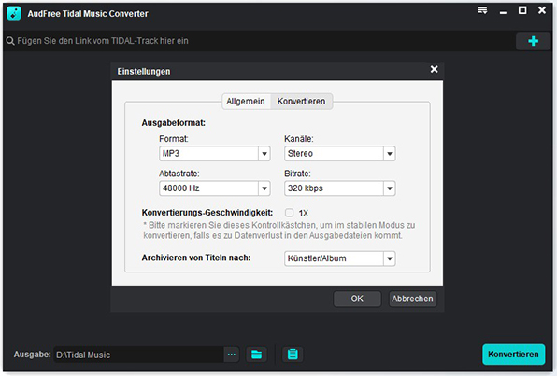
Task: Click the Kanäle label
Action: [x=299, y=139]
